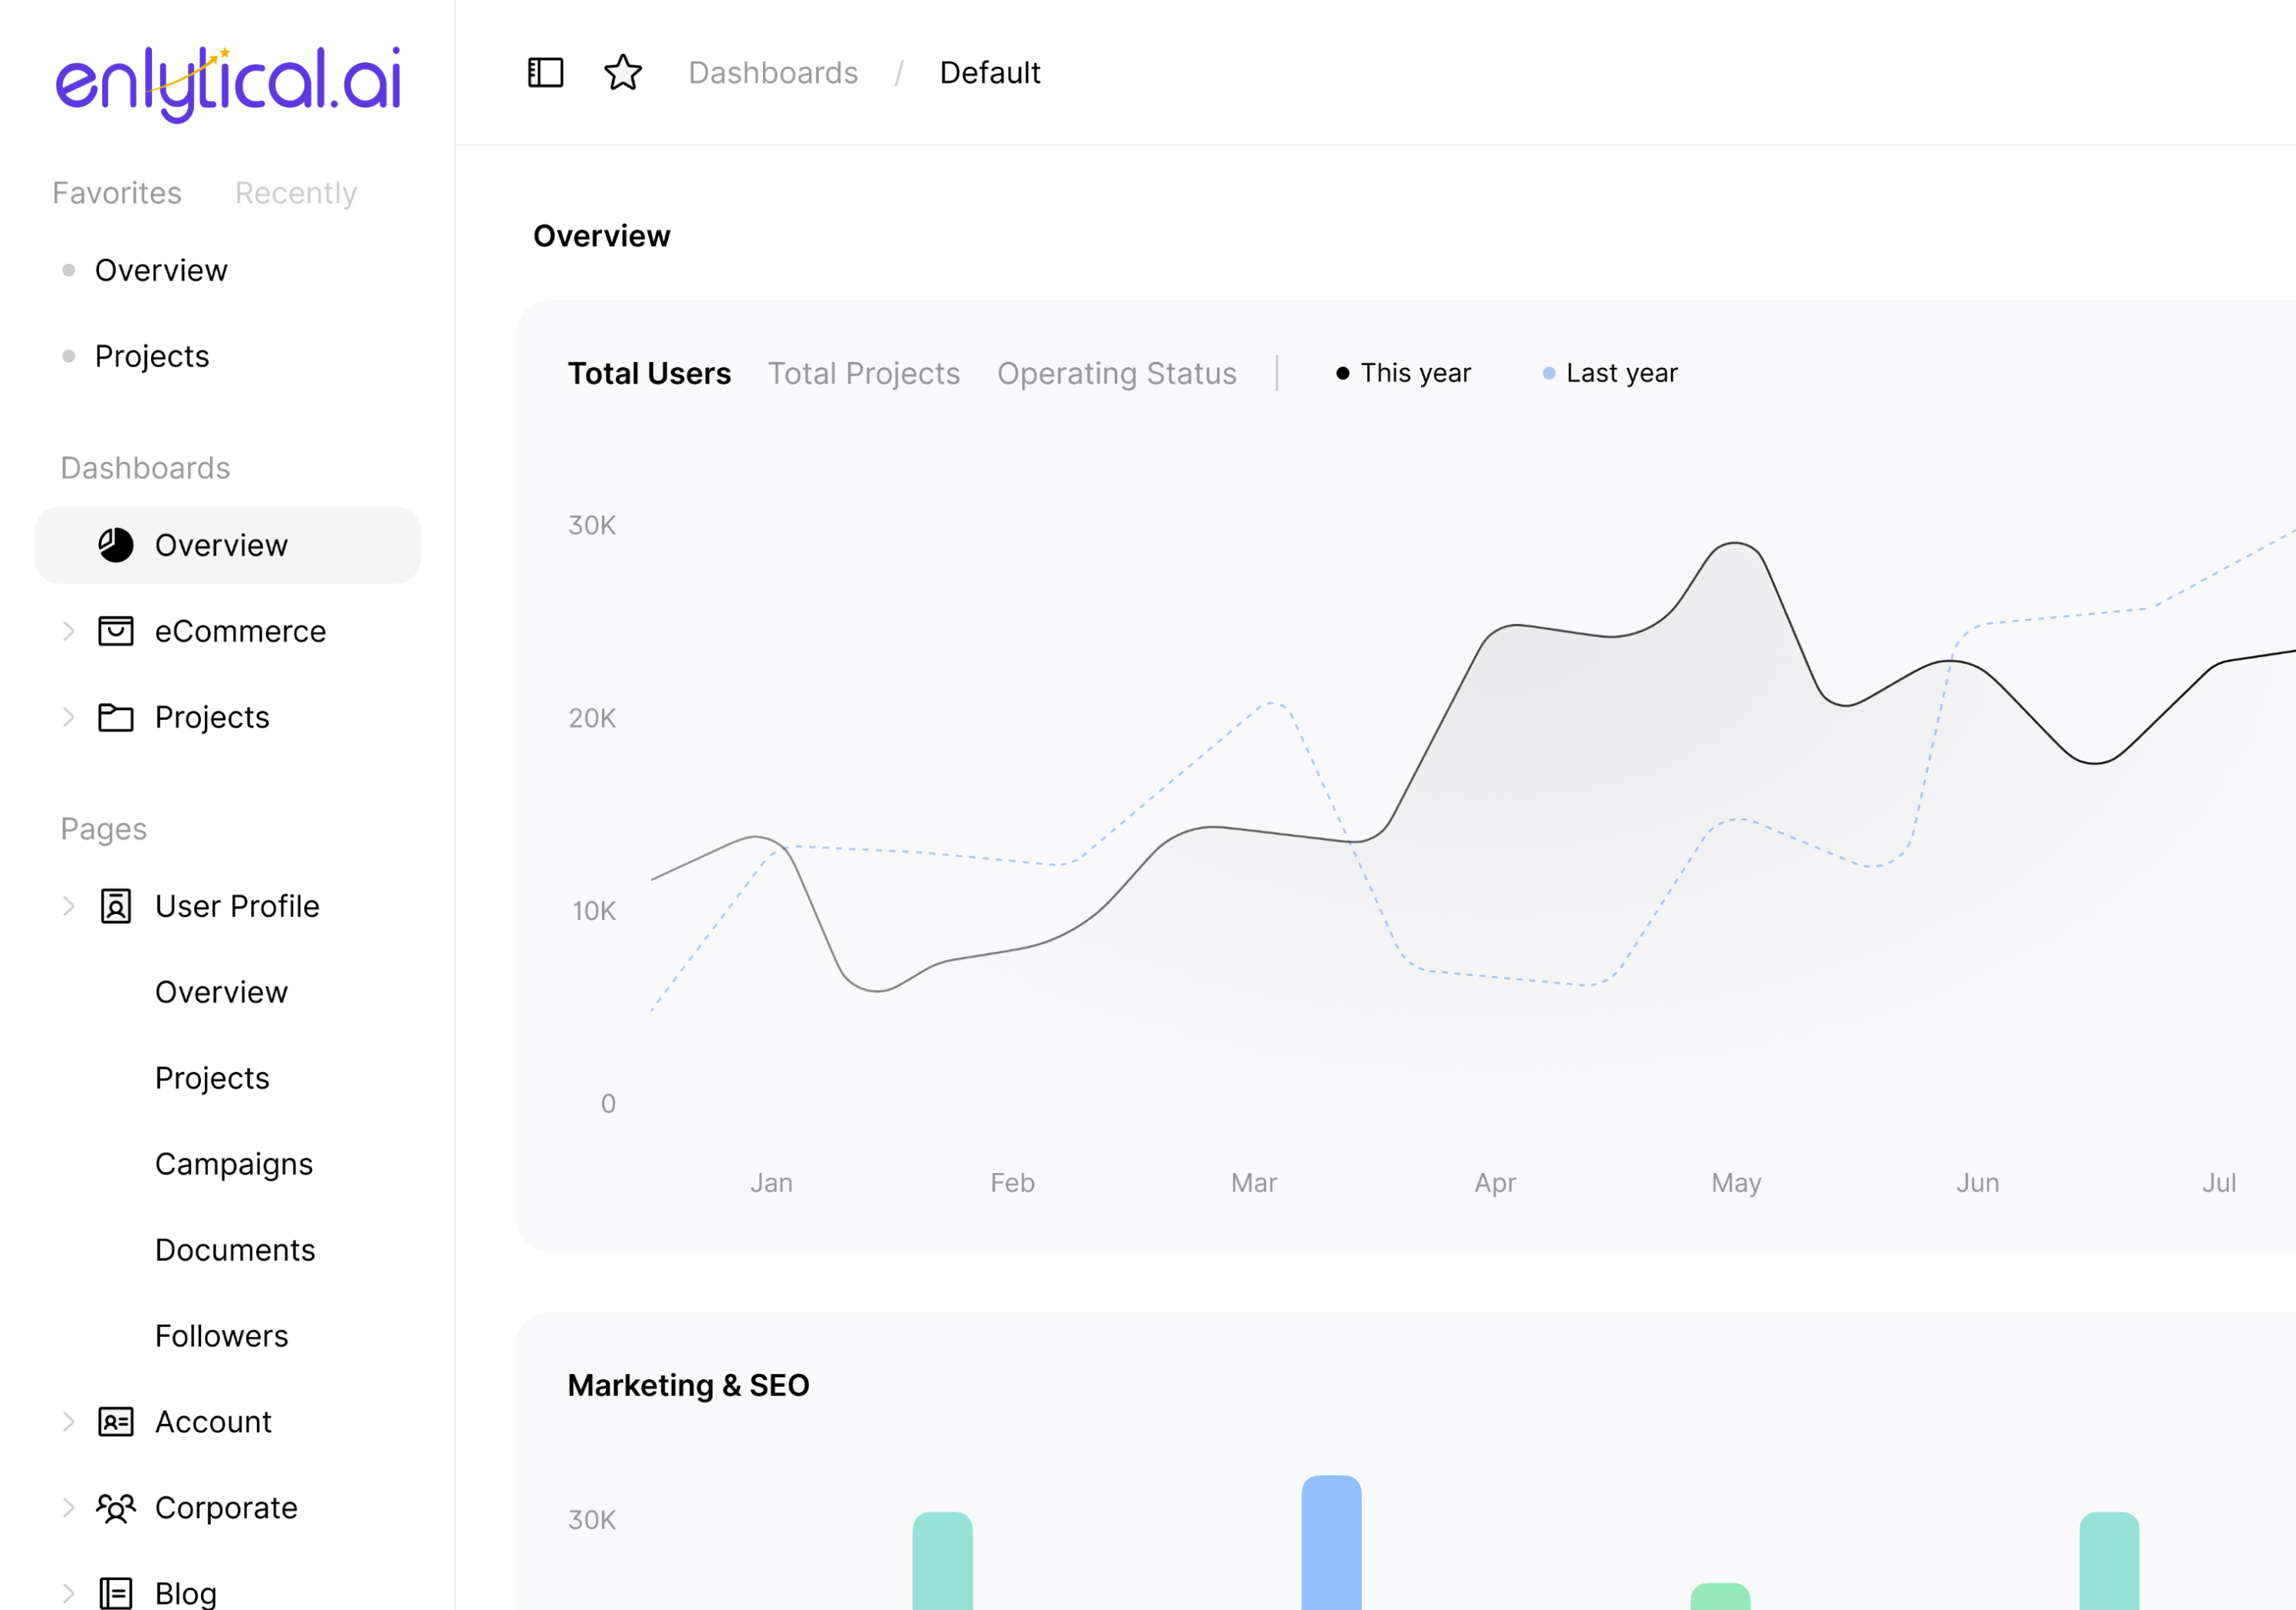
Task: Click the Projects folder icon in Dashboards
Action: click(116, 717)
